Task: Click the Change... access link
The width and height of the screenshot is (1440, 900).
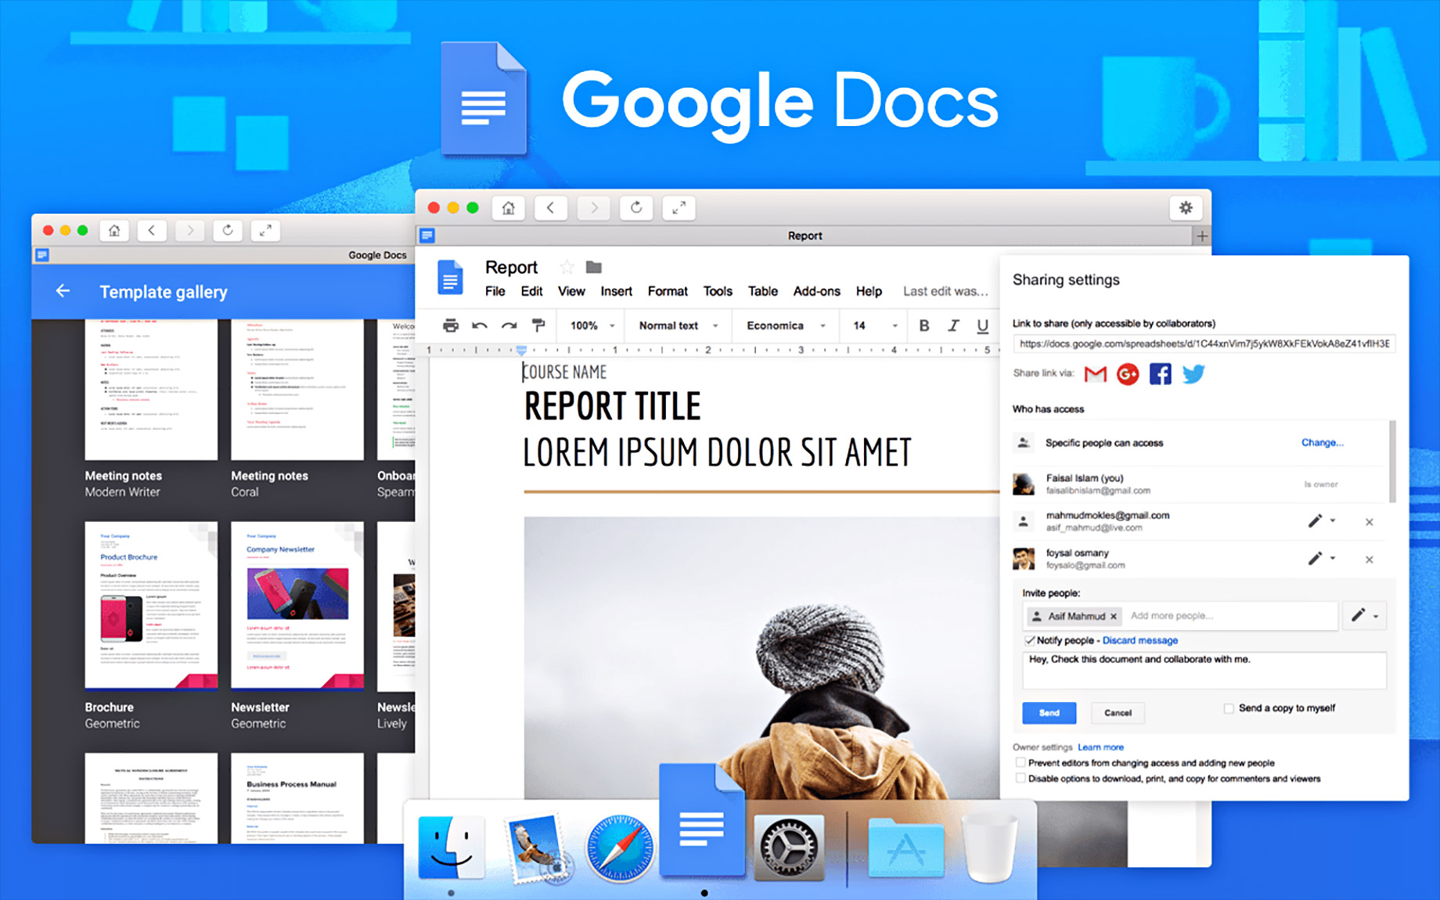Action: click(x=1322, y=443)
